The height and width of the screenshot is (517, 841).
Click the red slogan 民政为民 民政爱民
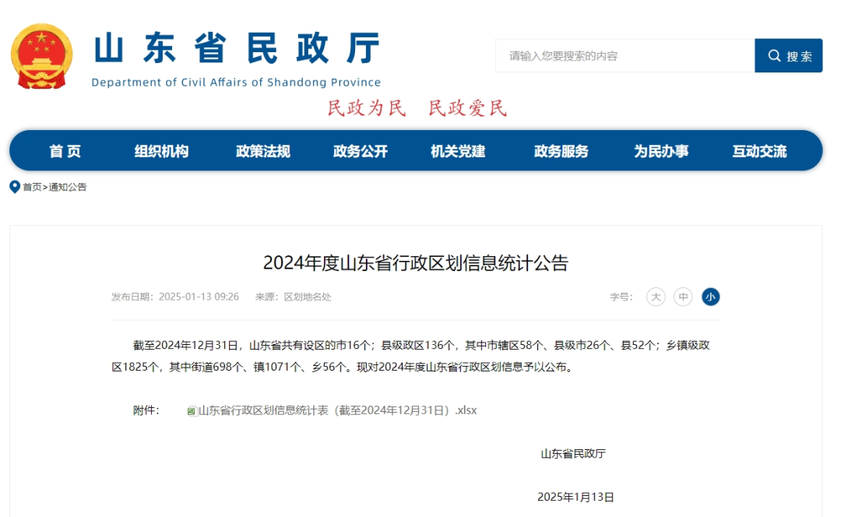(417, 107)
